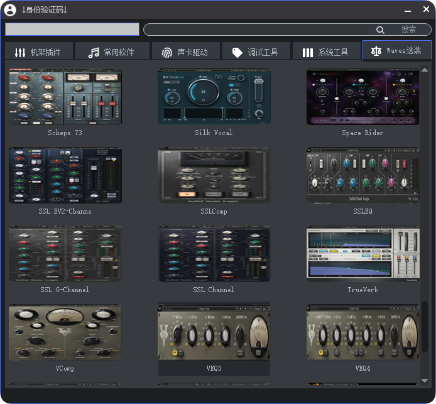Click the VComp plugin thumbnail
Image resolution: width=436 pixels, height=404 pixels.
point(65,332)
